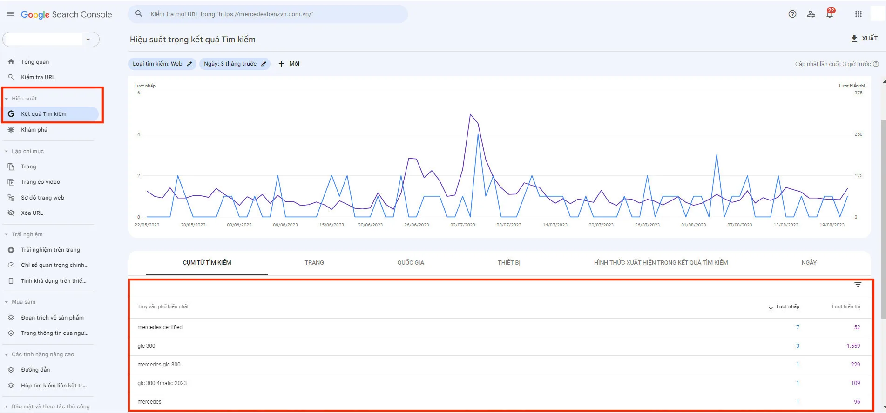Collapse the Mua sắm section
The image size is (886, 413).
coord(7,302)
